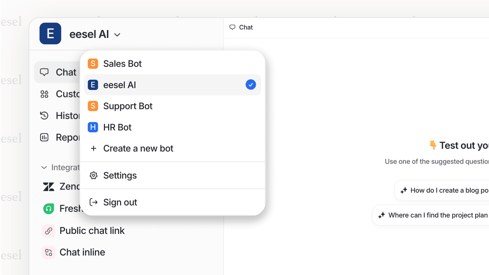Click the Freshdesk integration icon
Screen dimensions: 489x275
point(48,208)
